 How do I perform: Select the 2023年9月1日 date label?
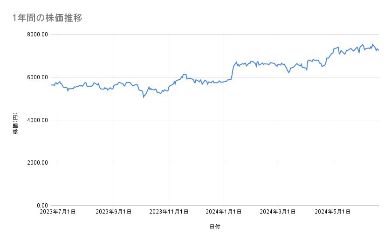114,212
